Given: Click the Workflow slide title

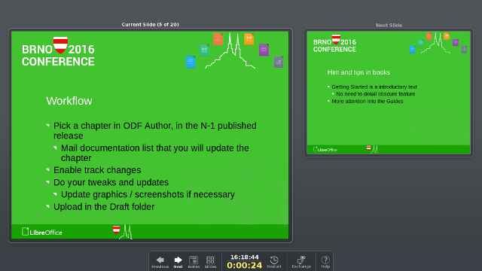Looking at the screenshot, I should pyautogui.click(x=69, y=101).
